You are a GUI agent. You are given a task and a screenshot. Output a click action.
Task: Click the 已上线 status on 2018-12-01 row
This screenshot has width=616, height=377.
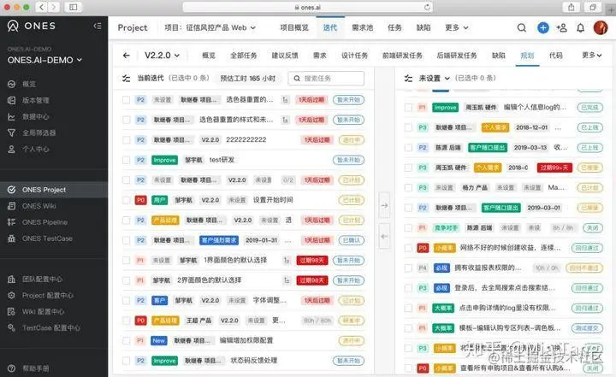point(589,127)
